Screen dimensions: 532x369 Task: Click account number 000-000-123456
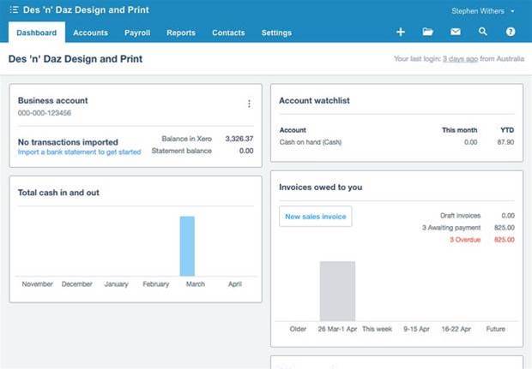click(x=45, y=113)
